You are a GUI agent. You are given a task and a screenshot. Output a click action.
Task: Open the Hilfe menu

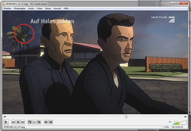pyautogui.click(x=66, y=9)
